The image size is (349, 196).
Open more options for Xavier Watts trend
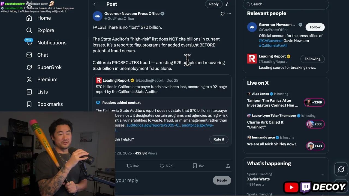point(322,175)
